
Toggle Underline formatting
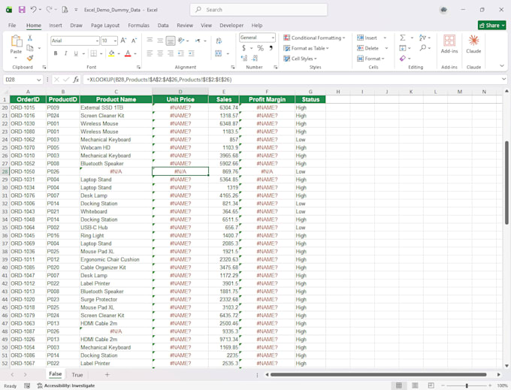(76, 53)
